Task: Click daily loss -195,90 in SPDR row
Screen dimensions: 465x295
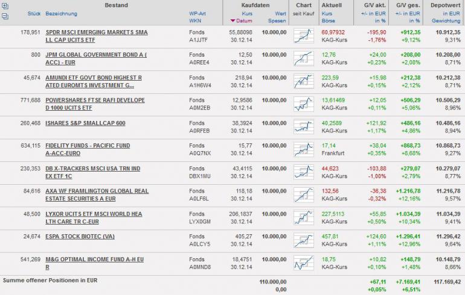Action: [377, 33]
